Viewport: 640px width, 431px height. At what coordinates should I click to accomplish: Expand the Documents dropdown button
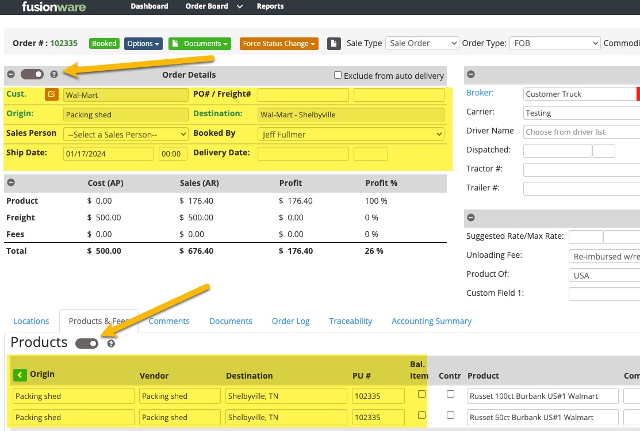pos(200,43)
